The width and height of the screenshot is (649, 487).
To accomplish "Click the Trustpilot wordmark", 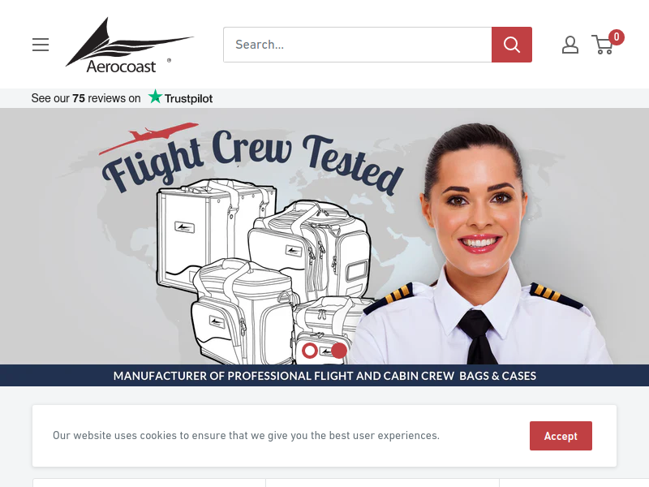I will tap(188, 98).
